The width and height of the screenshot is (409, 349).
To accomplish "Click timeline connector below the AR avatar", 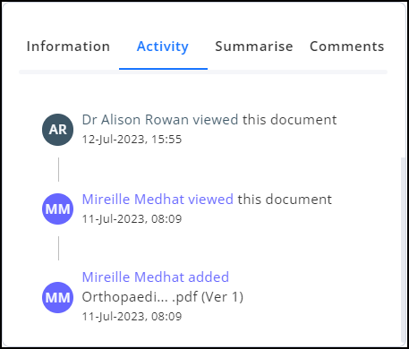I will pos(58,169).
